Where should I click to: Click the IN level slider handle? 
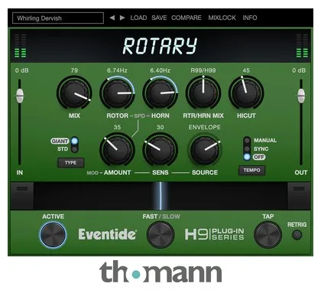click(x=20, y=96)
